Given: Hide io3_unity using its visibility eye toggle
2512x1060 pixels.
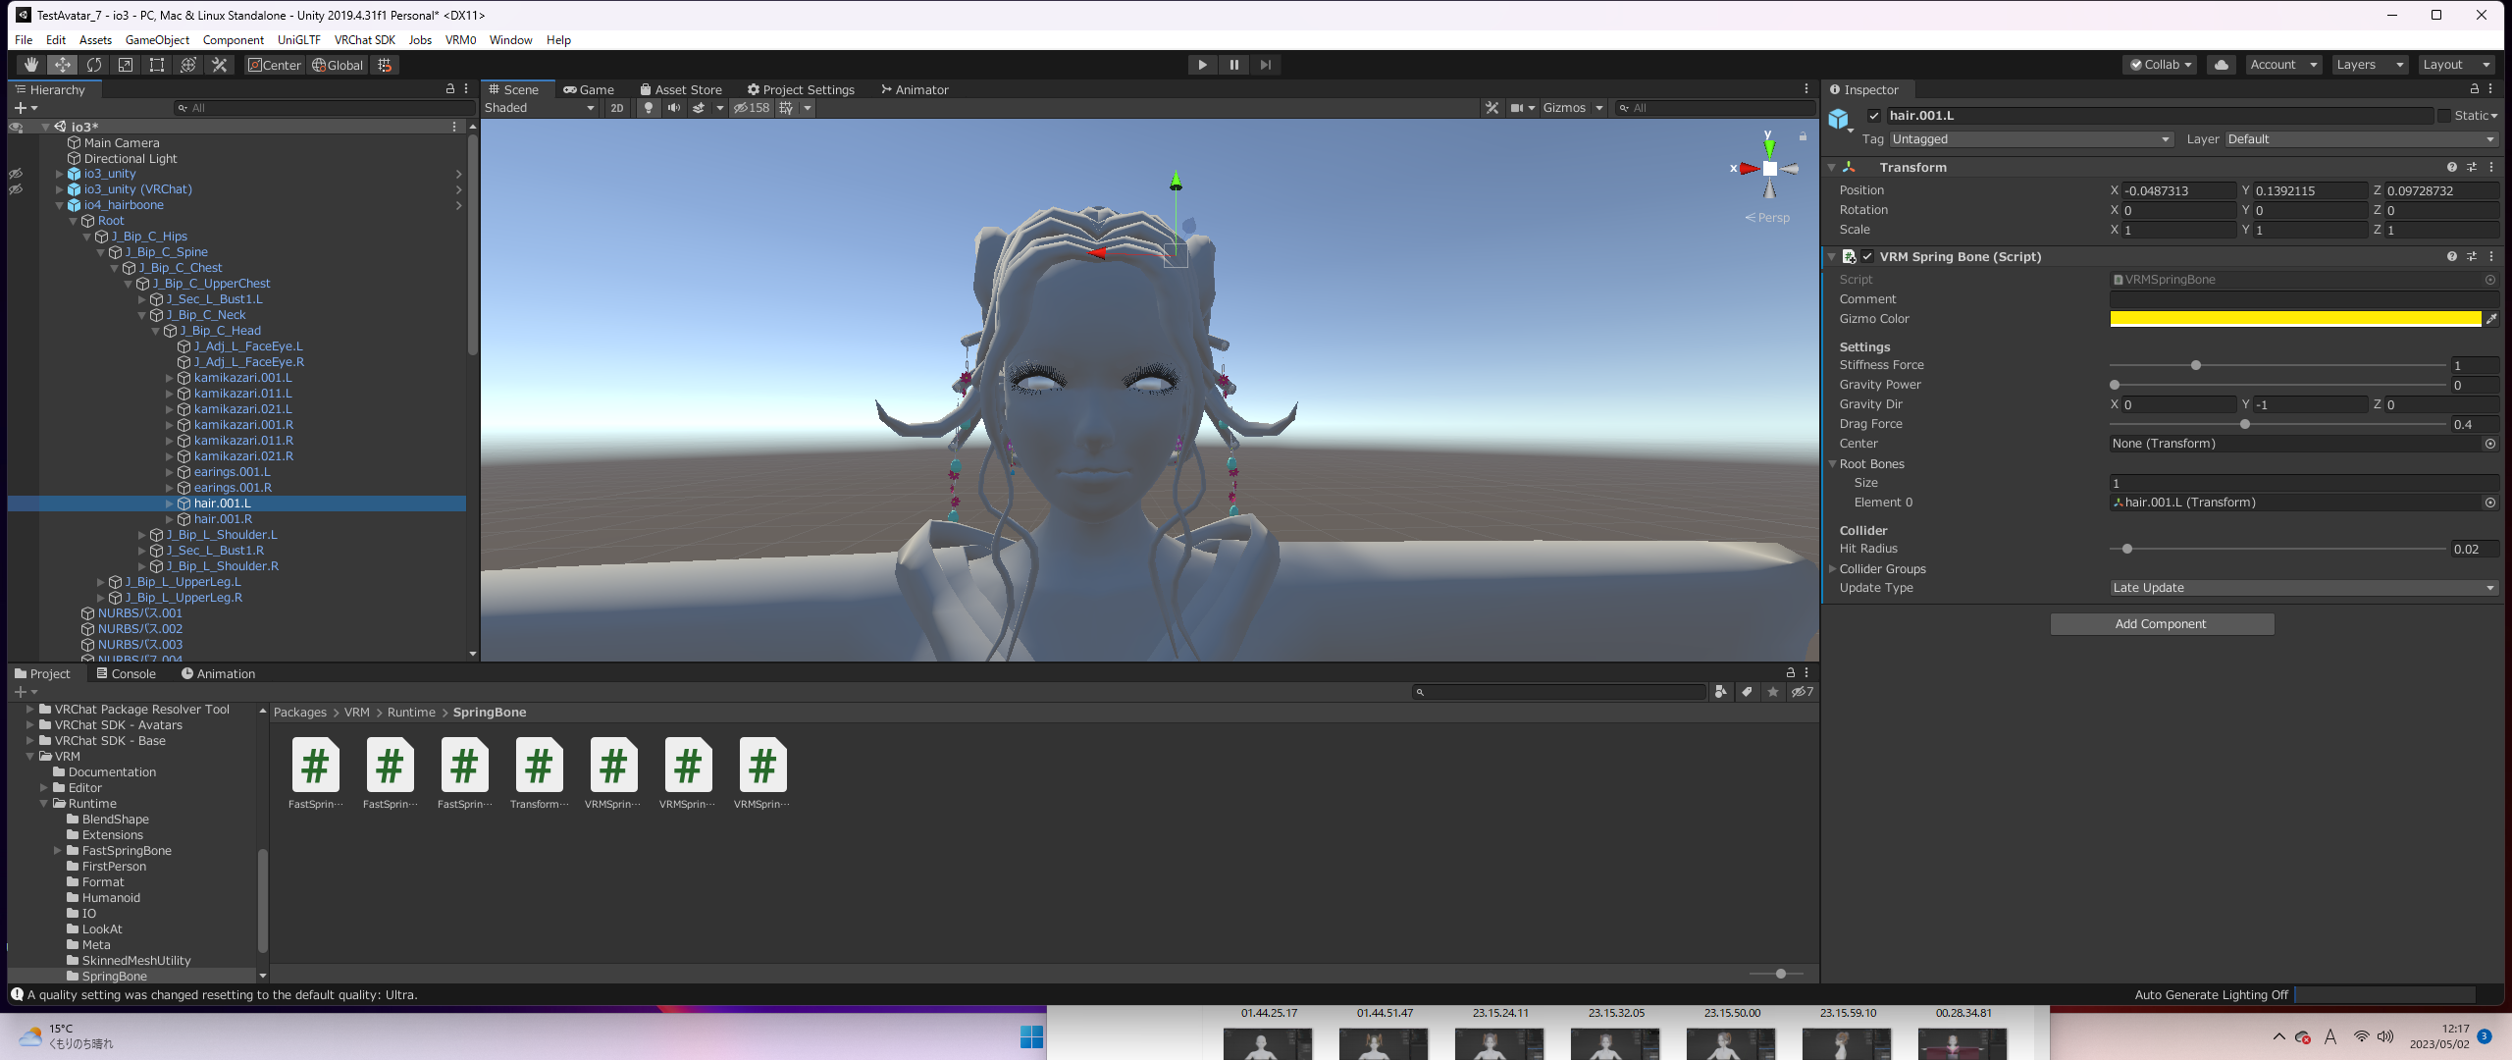Looking at the screenshot, I should tap(16, 173).
